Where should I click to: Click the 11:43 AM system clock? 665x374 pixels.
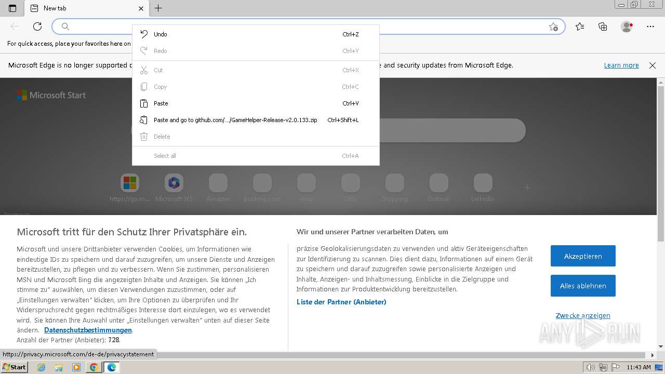pyautogui.click(x=639, y=367)
